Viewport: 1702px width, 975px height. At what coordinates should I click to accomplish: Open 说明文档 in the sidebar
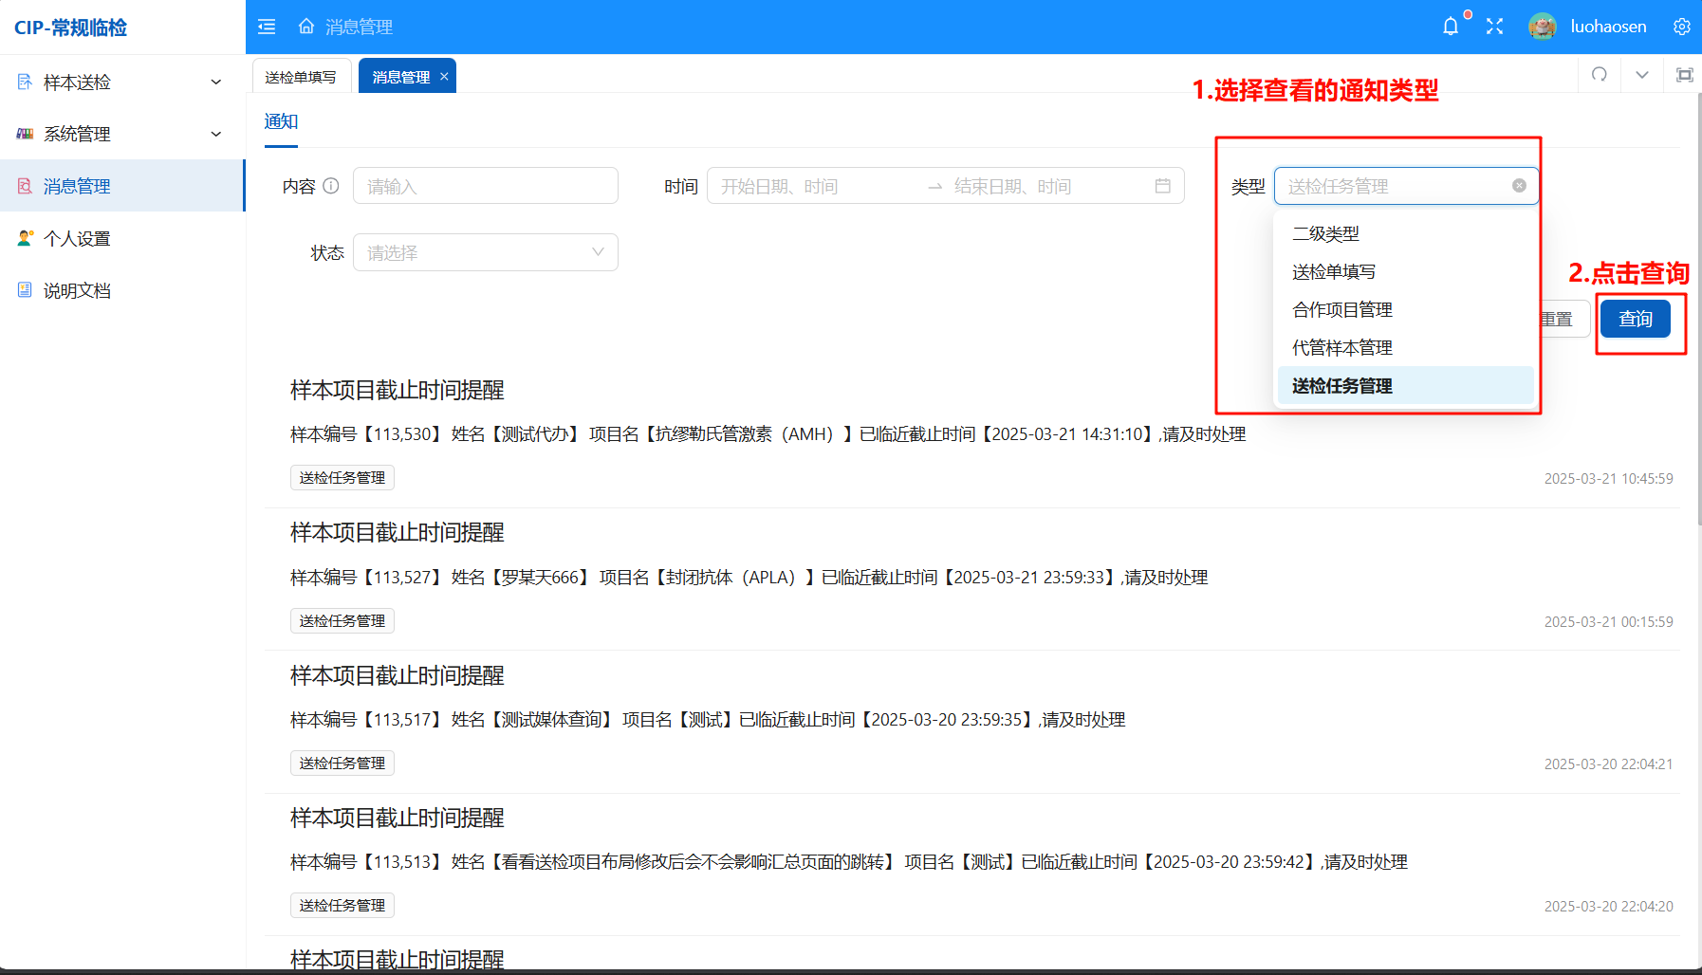77,290
